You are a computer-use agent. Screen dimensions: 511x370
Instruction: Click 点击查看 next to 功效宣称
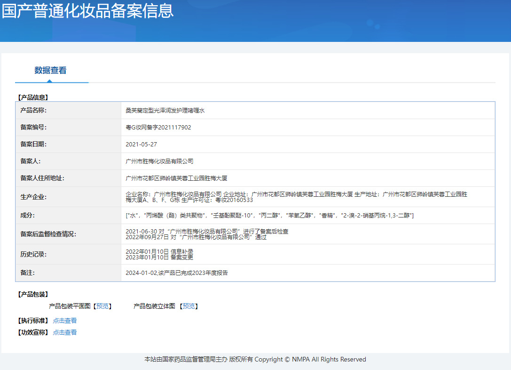click(65, 332)
